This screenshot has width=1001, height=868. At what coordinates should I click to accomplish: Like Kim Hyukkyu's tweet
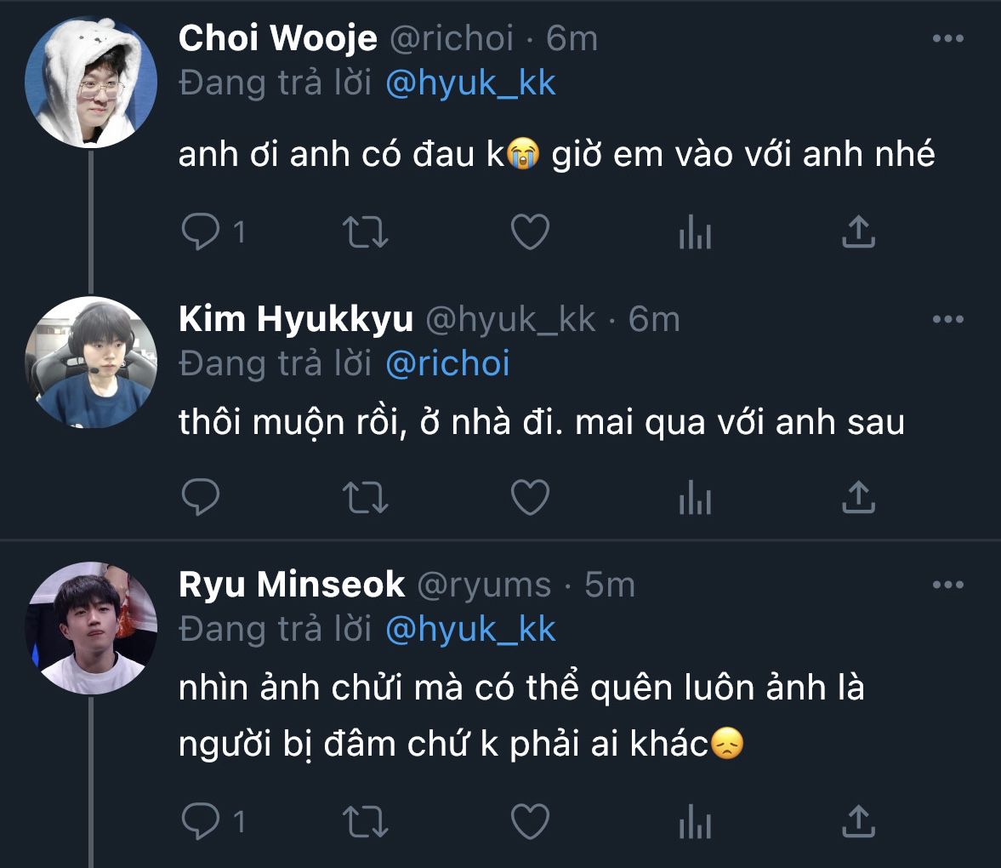(530, 497)
